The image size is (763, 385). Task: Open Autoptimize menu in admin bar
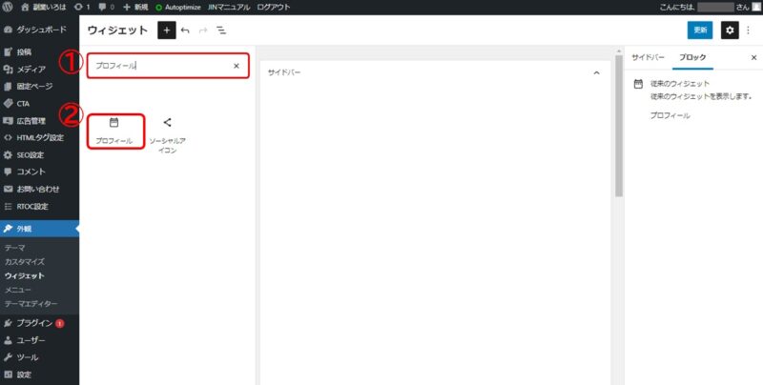click(x=178, y=7)
